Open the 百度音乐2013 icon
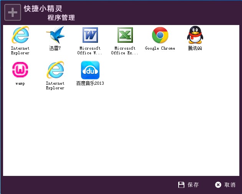 pyautogui.click(x=90, y=70)
